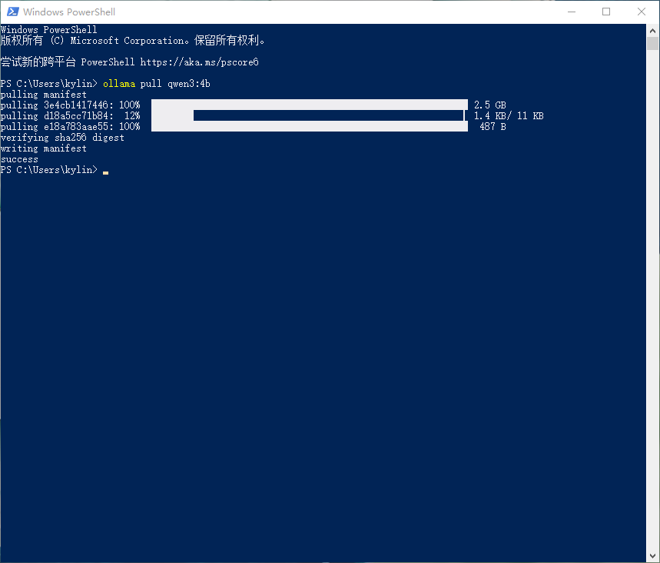Click the 'ollama pull qwen3:4b' command text
Screen dimensions: 660x563
pyautogui.click(x=157, y=84)
